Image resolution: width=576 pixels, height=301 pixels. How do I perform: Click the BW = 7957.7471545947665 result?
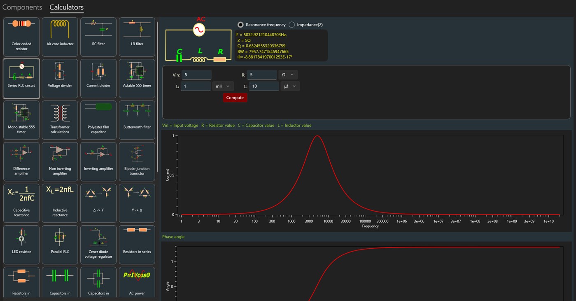(x=263, y=51)
